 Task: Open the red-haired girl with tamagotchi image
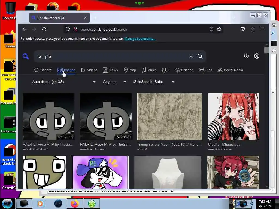[233, 172]
